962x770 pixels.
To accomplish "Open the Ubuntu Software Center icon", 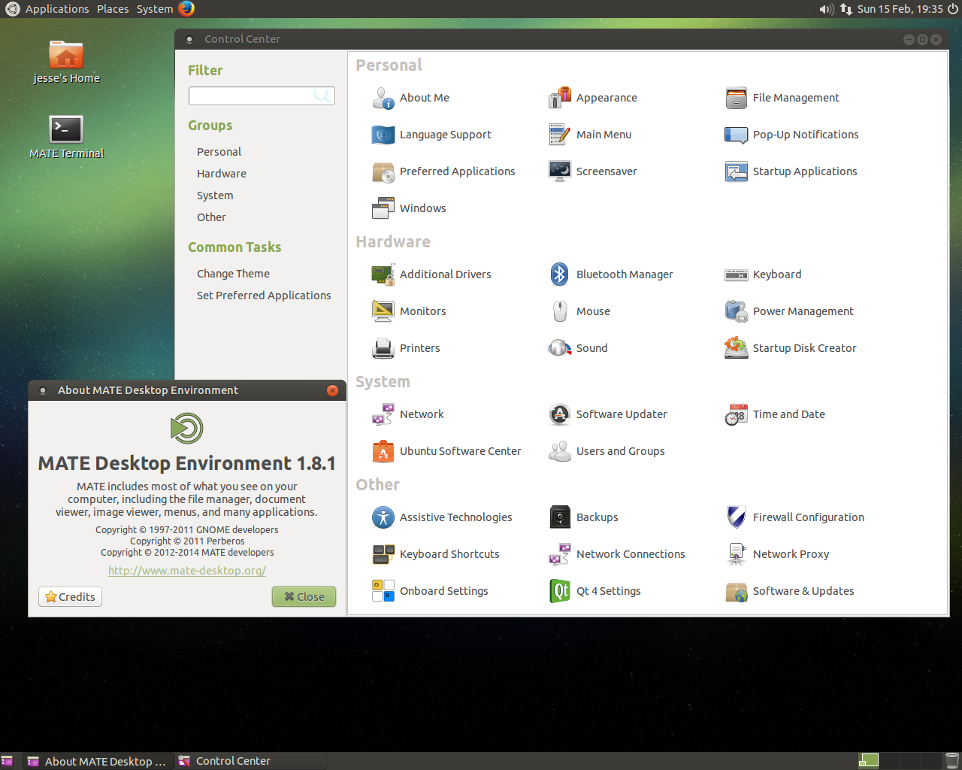I will (x=383, y=451).
